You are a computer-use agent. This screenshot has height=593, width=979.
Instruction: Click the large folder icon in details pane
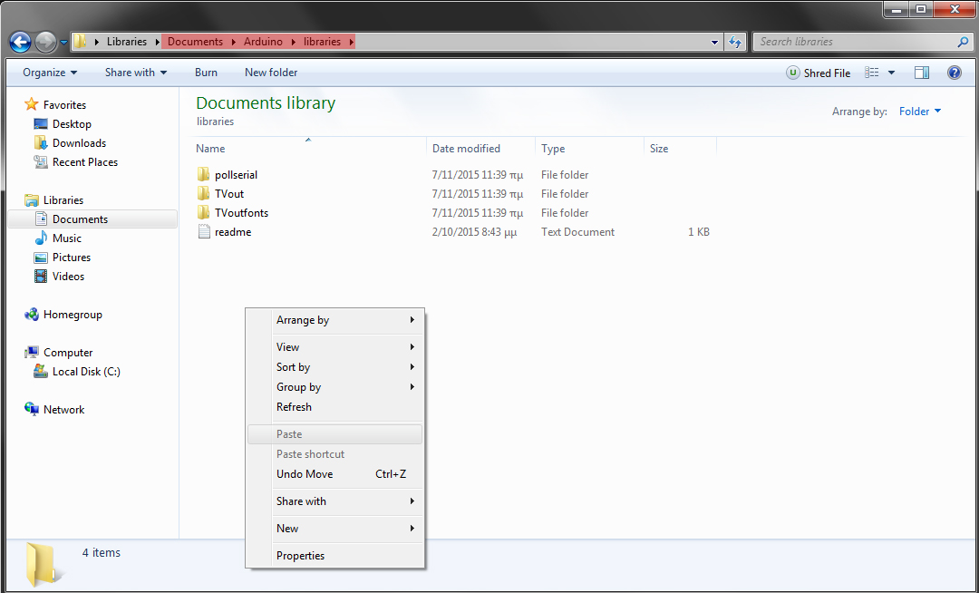tap(44, 564)
